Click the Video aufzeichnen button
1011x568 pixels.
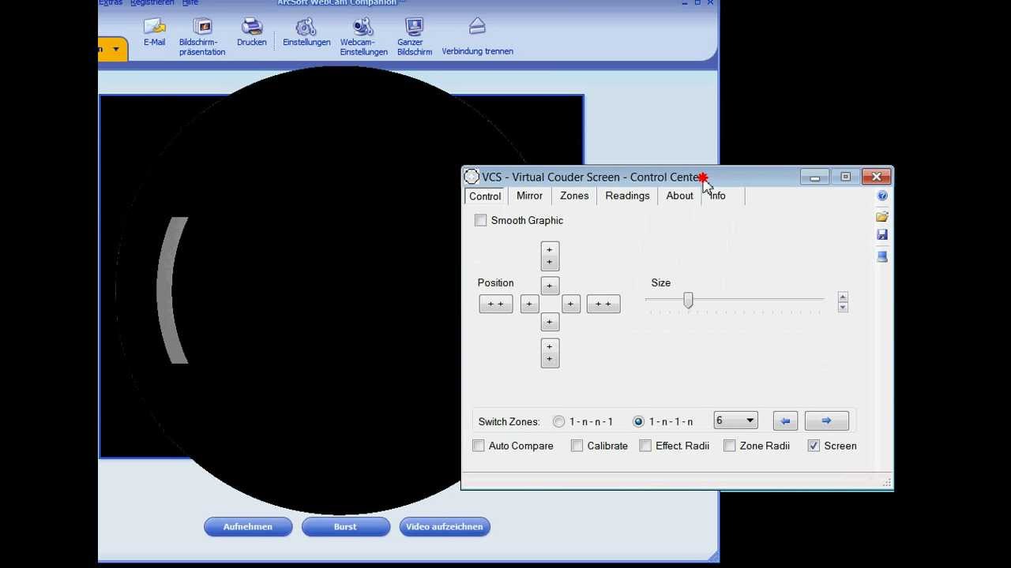tap(445, 527)
